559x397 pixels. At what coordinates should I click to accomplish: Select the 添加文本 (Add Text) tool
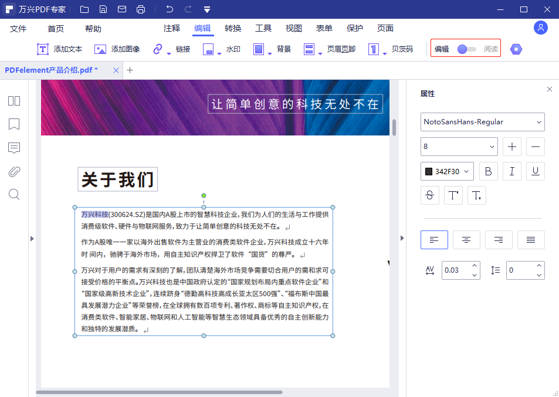pos(60,49)
